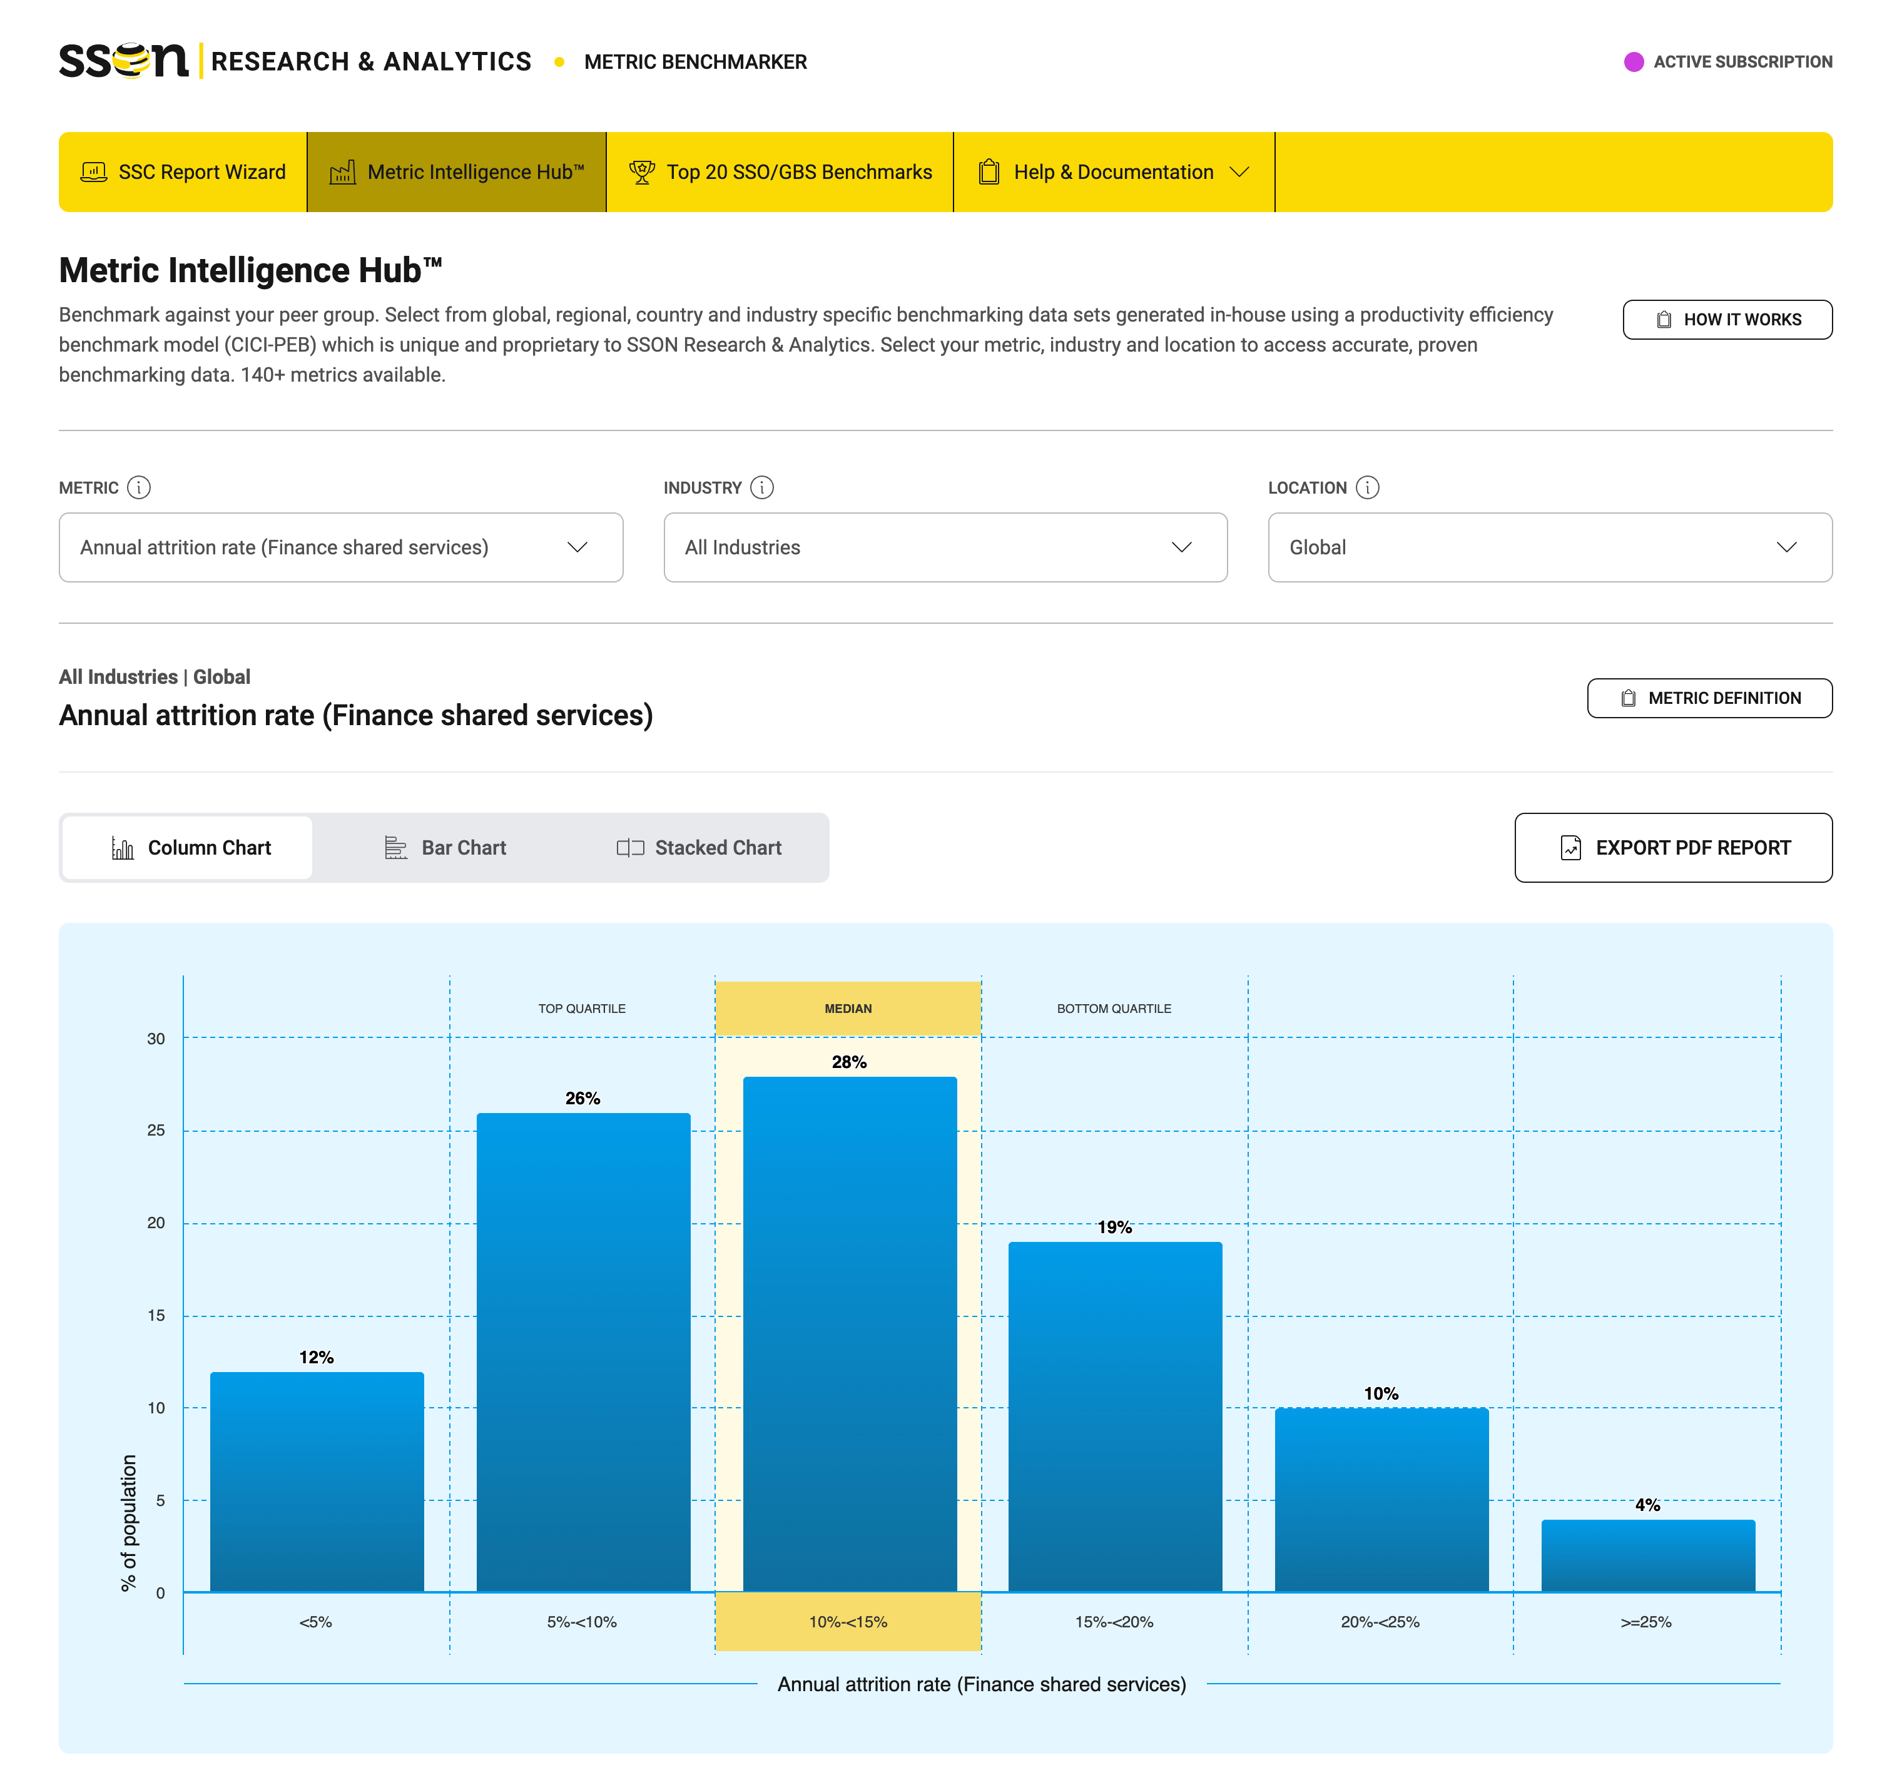
Task: Open the Metric dropdown
Action: [x=341, y=547]
